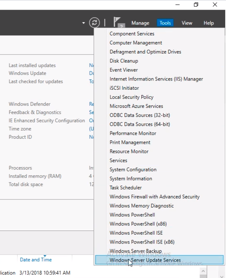Open Local Security Policy

pos(131,97)
